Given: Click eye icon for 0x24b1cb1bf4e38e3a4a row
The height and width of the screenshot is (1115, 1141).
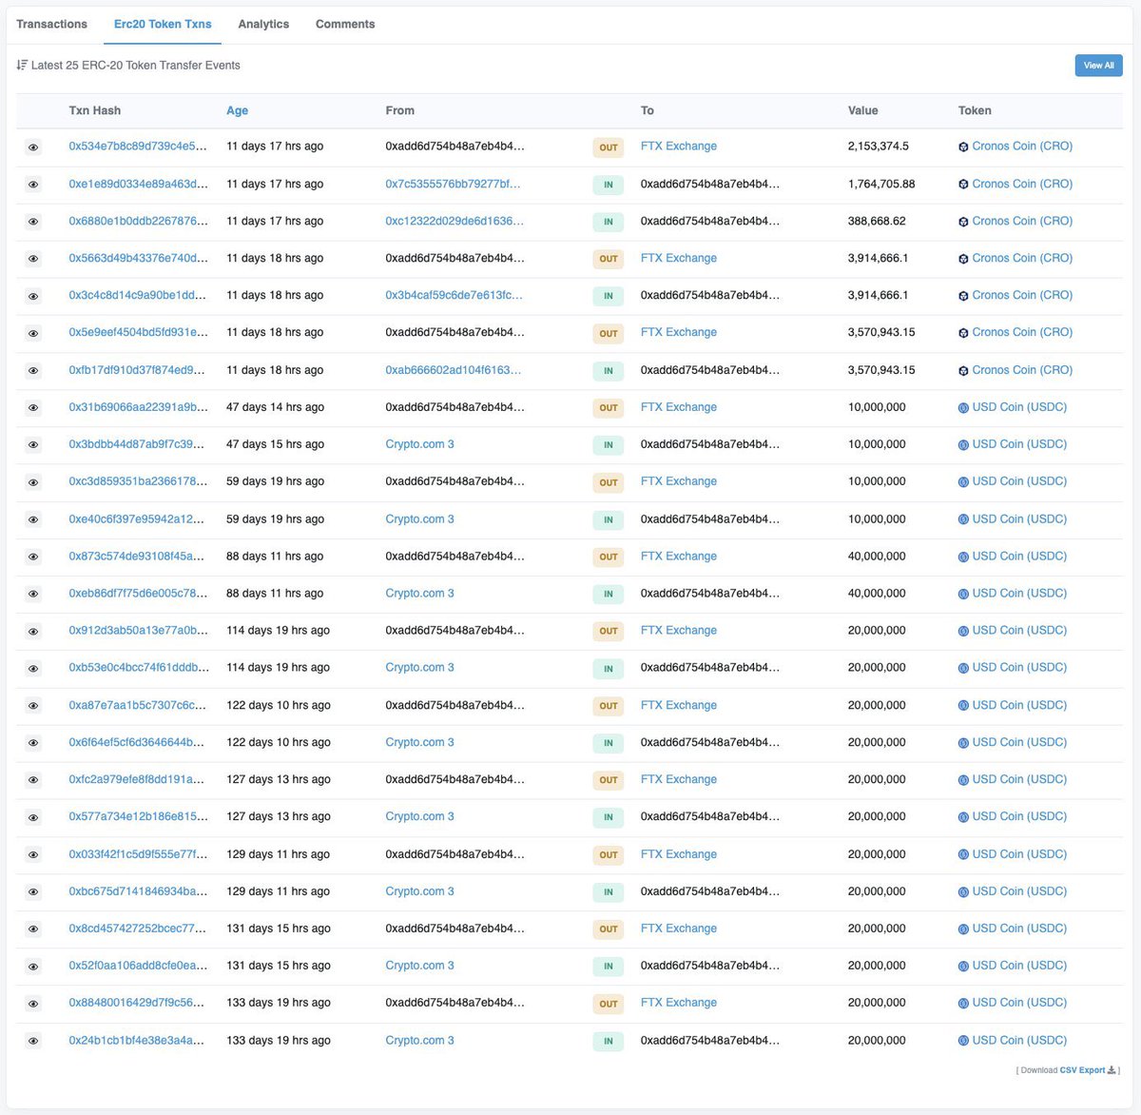Looking at the screenshot, I should point(33,1041).
